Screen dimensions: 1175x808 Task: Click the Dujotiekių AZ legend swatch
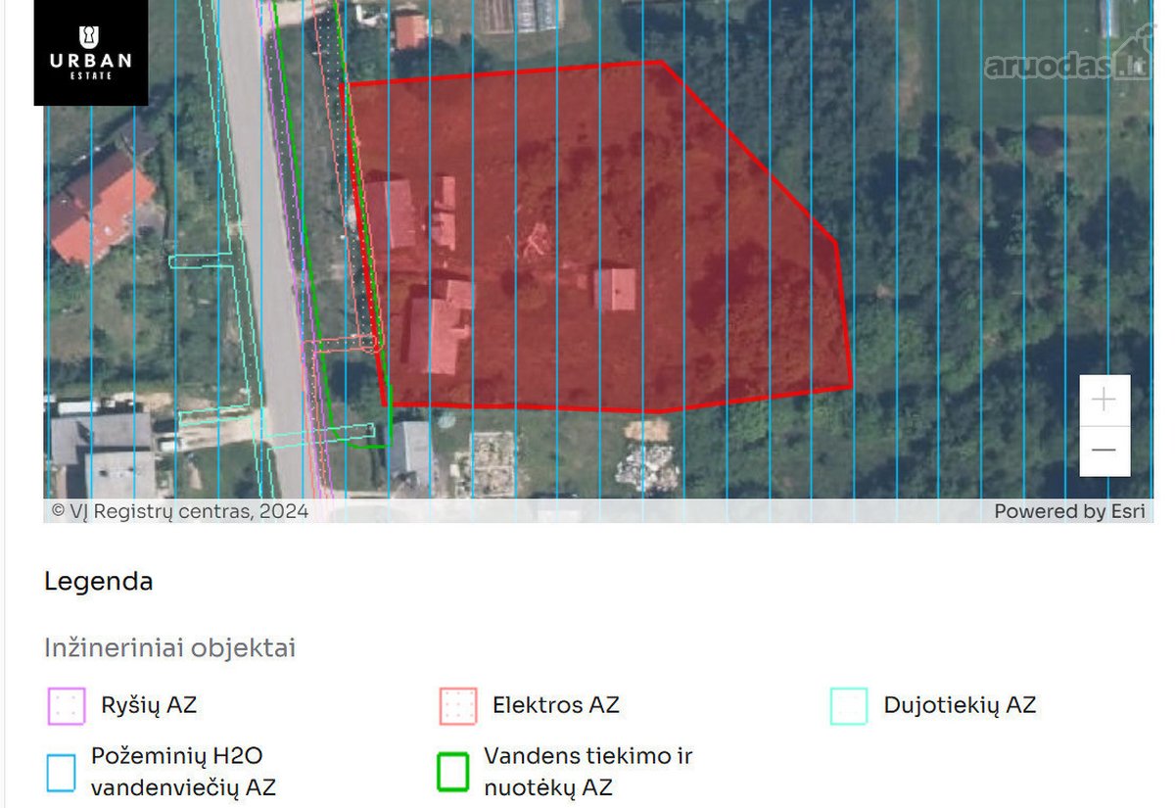tap(849, 705)
